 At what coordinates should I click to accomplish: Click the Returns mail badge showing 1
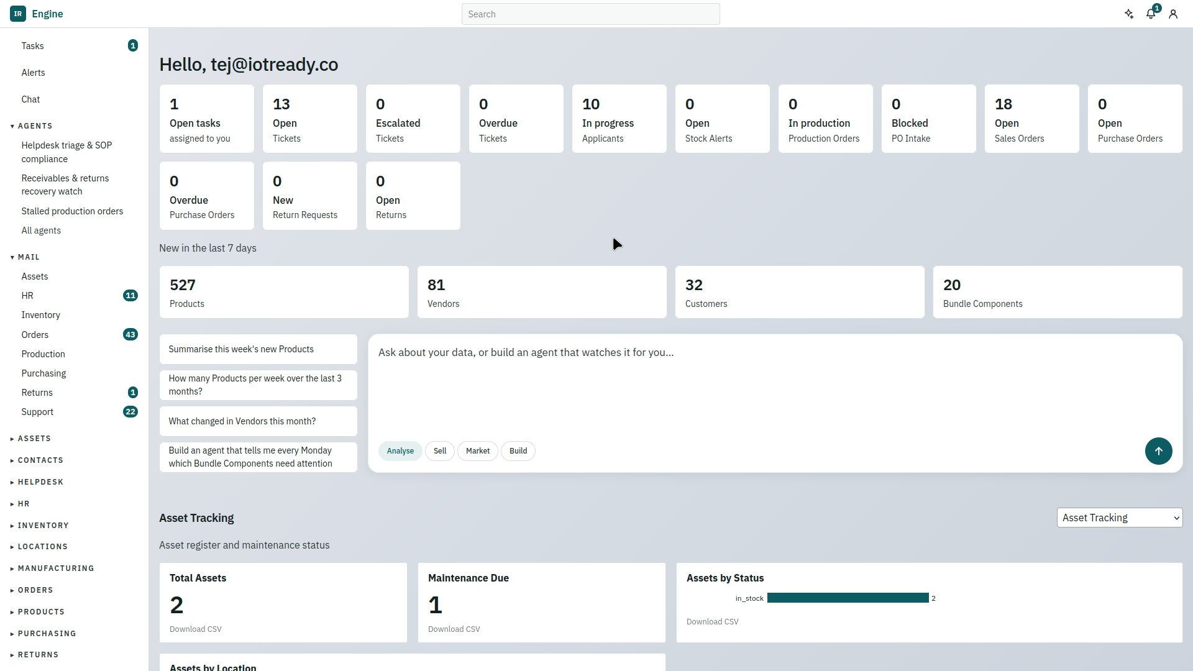click(133, 393)
